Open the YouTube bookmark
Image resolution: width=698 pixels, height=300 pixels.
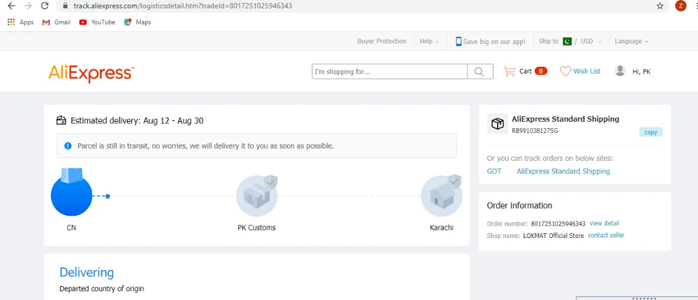[97, 22]
